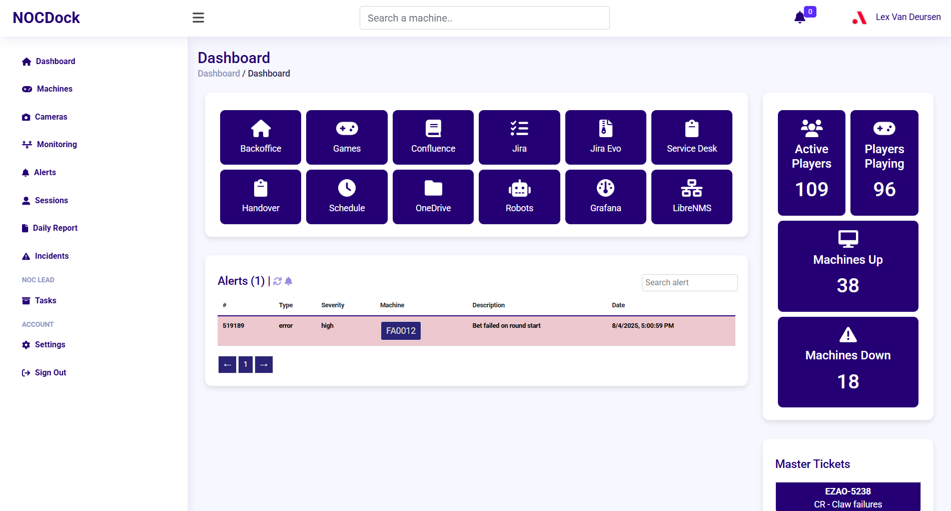The width and height of the screenshot is (951, 511).
Task: Open the OneDrive tile
Action: pyautogui.click(x=433, y=197)
